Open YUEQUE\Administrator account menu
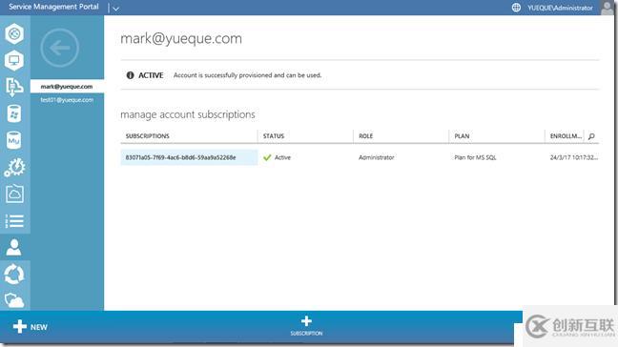 tap(560, 8)
